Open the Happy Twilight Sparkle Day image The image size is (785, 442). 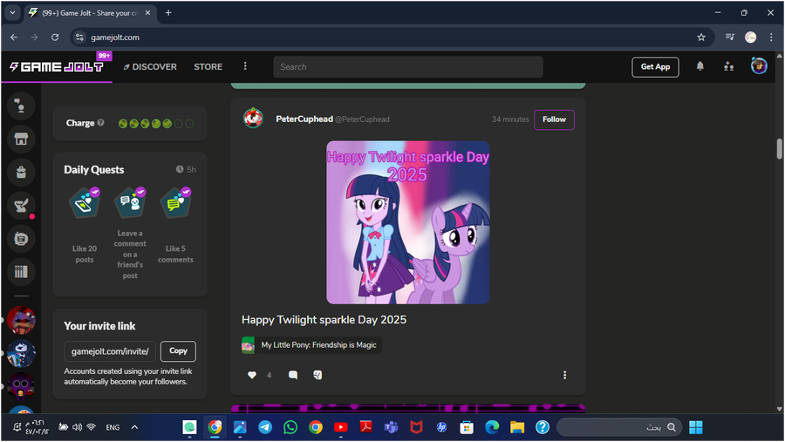408,222
